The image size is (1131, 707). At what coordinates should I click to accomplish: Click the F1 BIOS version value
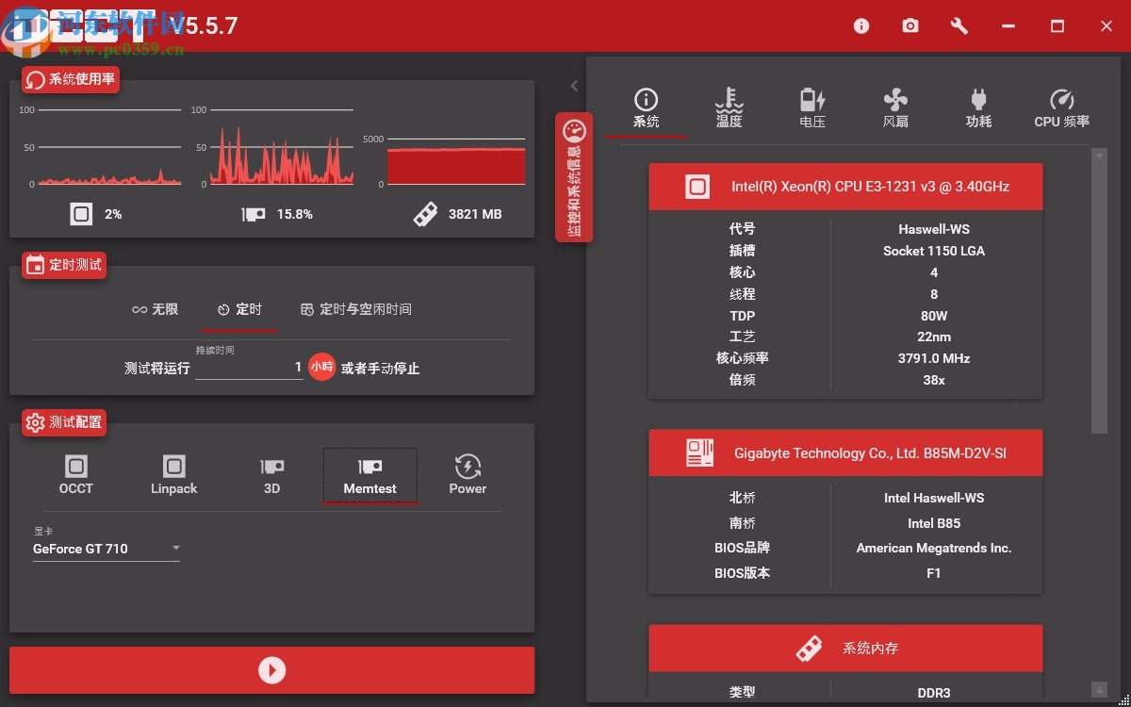click(934, 572)
